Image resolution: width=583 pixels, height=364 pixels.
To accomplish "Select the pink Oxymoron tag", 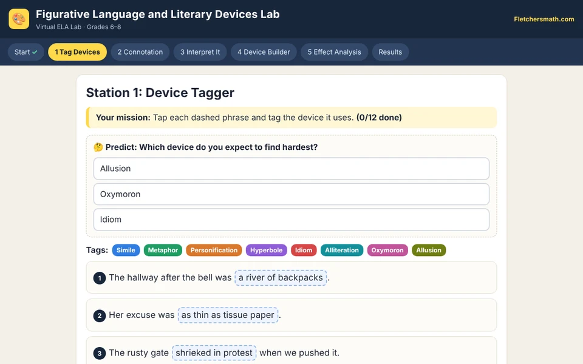I will point(387,250).
